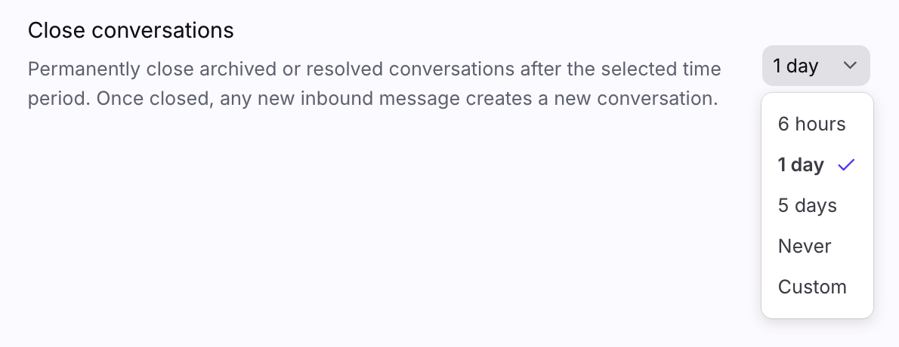
Task: Pick "5 days" from the dropdown list
Action: click(808, 206)
